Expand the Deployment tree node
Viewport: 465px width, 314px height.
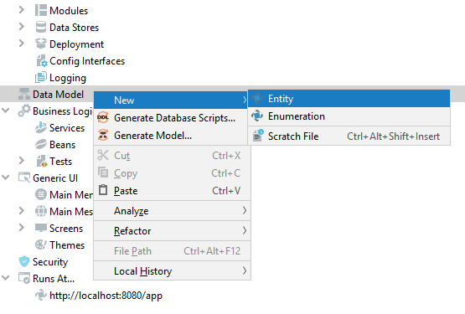coord(21,44)
